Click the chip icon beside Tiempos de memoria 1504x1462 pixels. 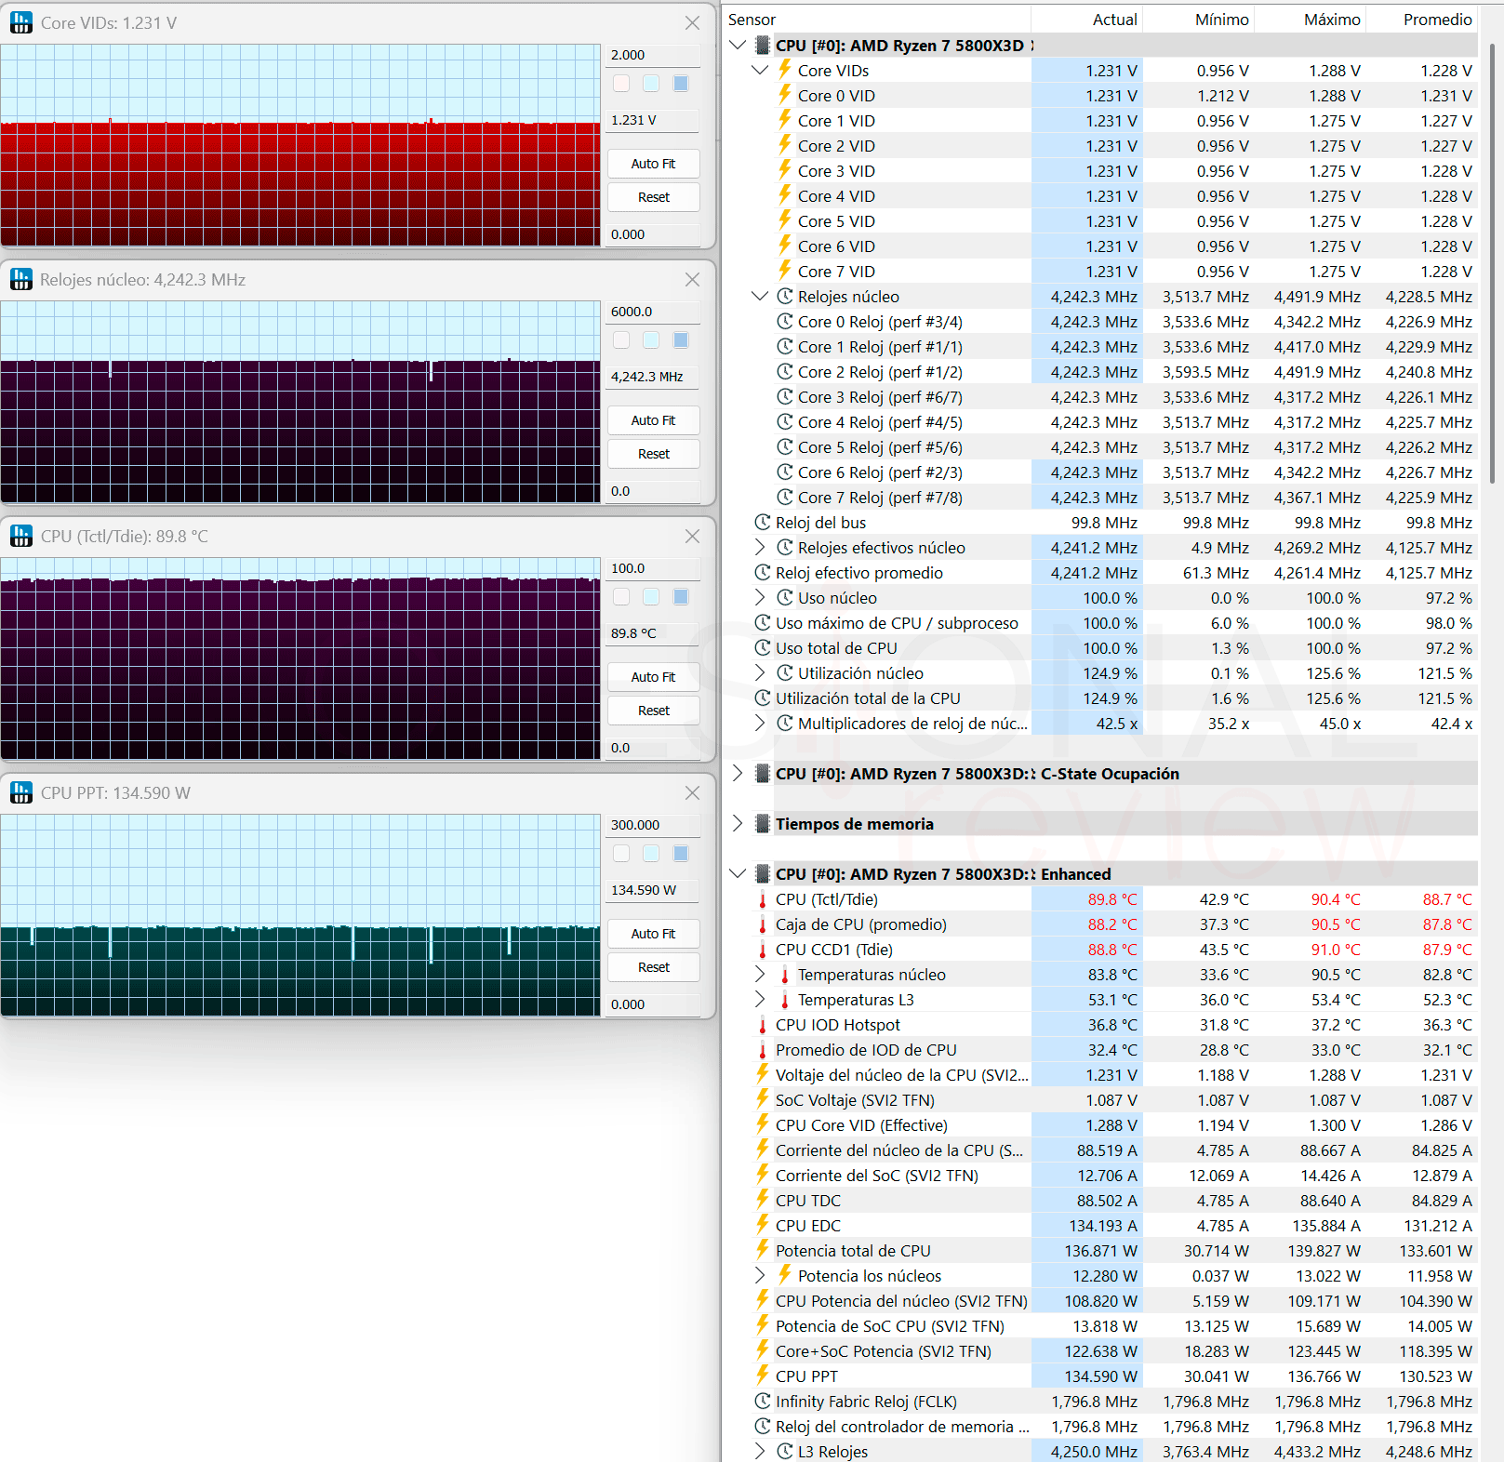(763, 823)
